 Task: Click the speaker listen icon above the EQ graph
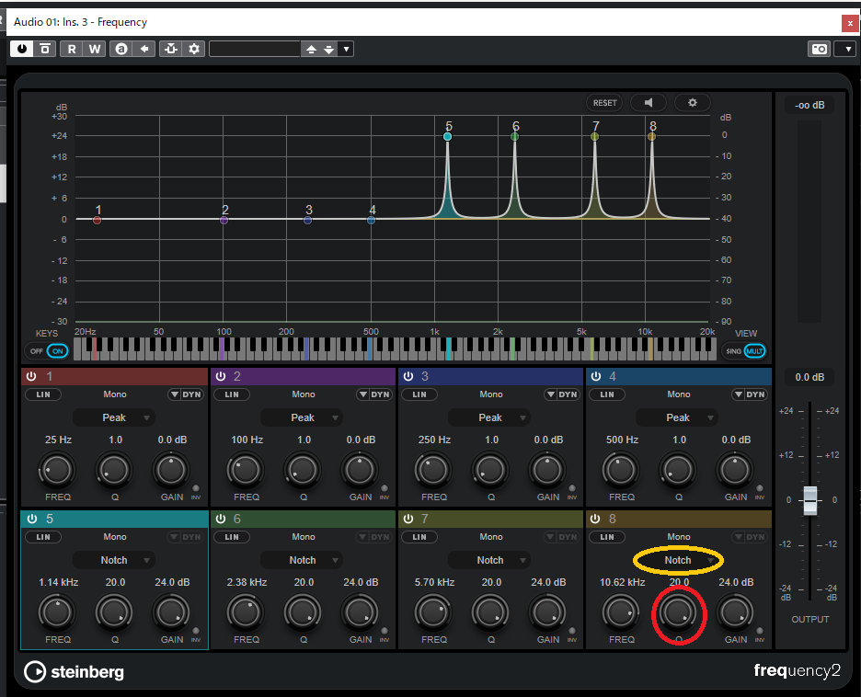click(649, 103)
